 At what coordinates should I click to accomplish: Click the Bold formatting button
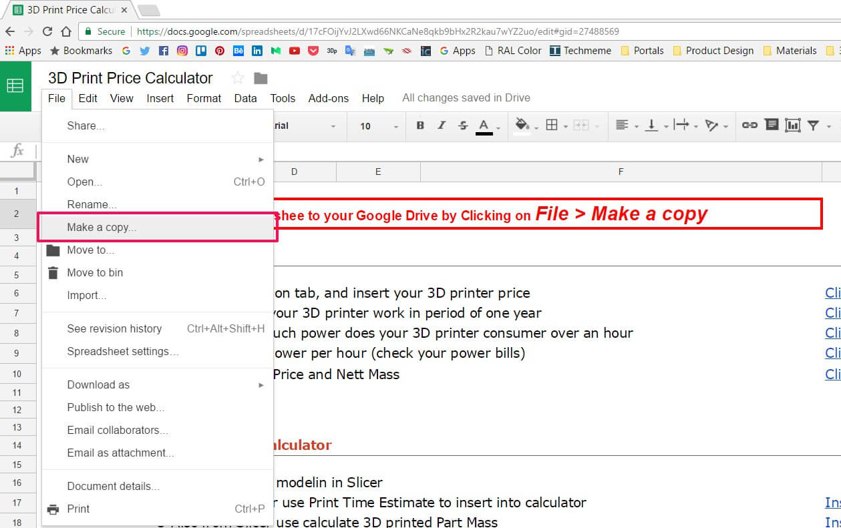point(420,125)
